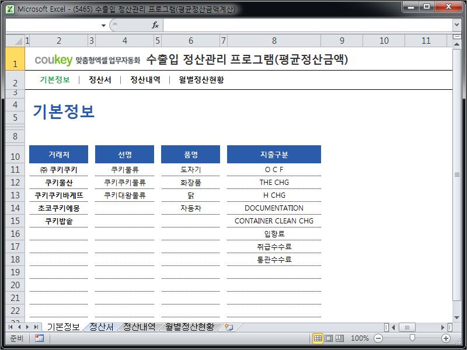Select the 쿠키쿠키바게뜨 cell
The width and height of the screenshot is (467, 350).
click(x=59, y=195)
